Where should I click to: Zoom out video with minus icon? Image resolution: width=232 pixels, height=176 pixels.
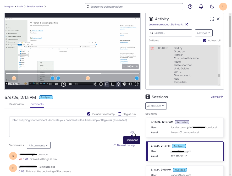124,67
